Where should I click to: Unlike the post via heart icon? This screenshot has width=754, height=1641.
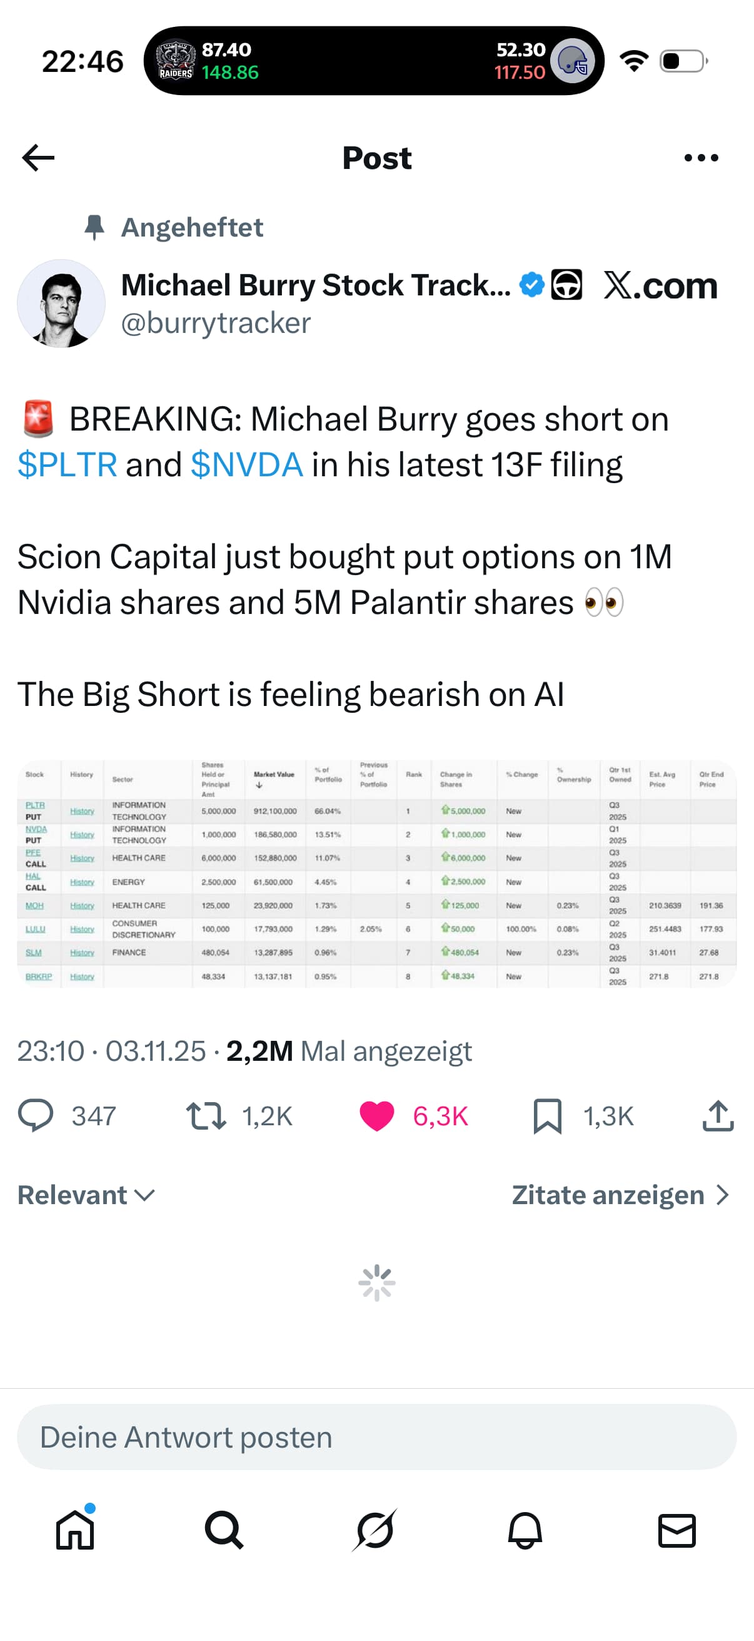(x=376, y=1115)
